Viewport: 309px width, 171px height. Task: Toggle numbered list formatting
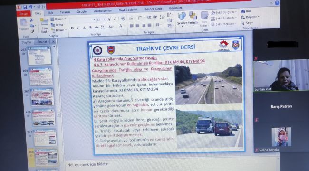140,18
